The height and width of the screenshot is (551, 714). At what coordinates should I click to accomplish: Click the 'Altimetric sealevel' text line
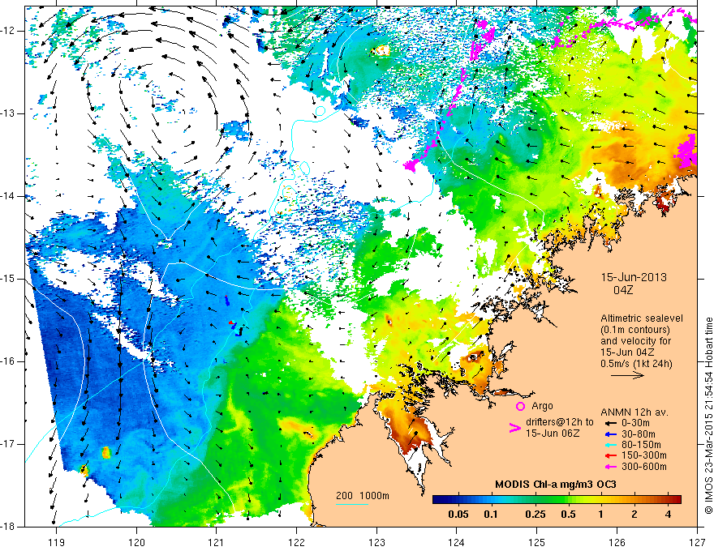[642, 318]
